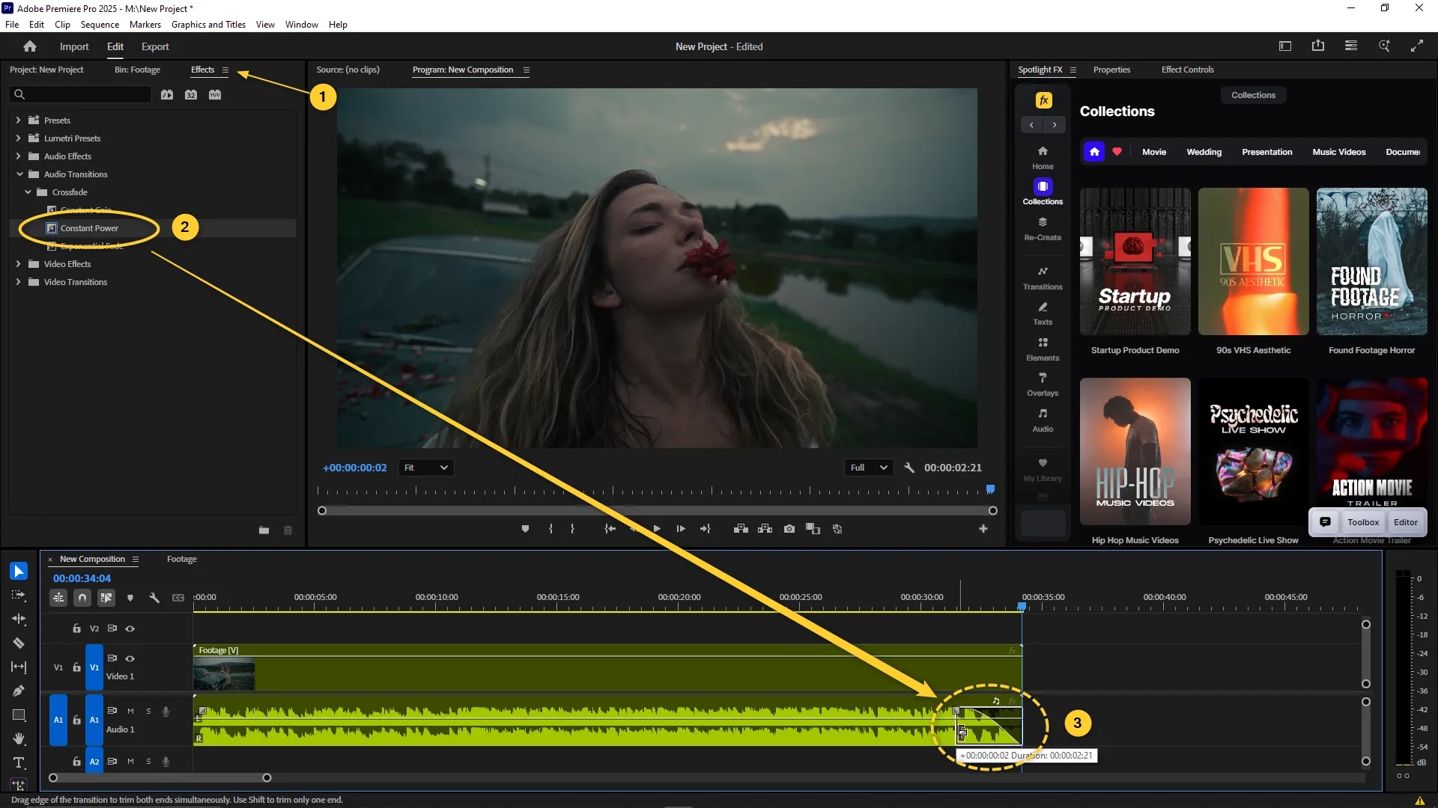Click the YUV Effects filter icon
Viewport: 1438px width, 808px height.
215,95
